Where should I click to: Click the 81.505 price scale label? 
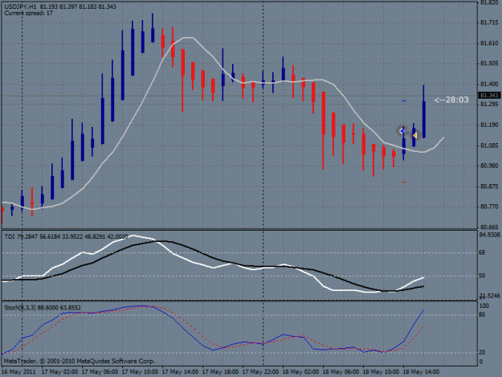coord(489,64)
